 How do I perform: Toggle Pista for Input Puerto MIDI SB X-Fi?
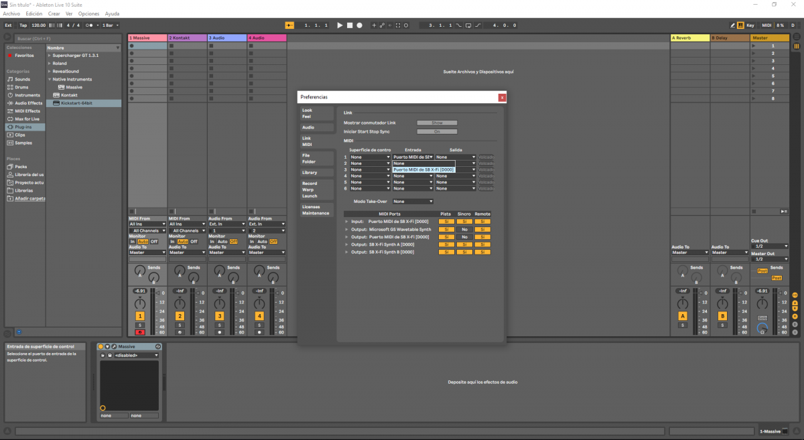point(446,221)
